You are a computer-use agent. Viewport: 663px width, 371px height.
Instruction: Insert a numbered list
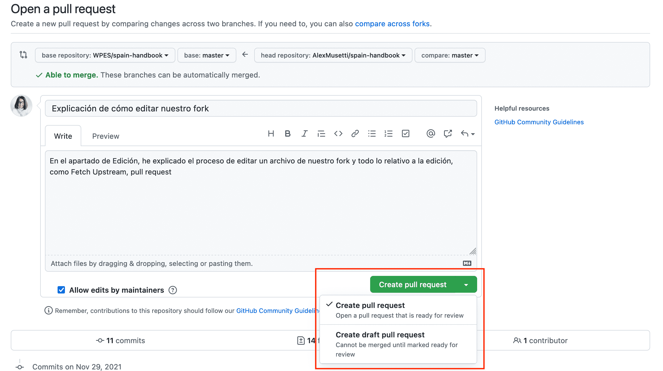pyautogui.click(x=389, y=134)
